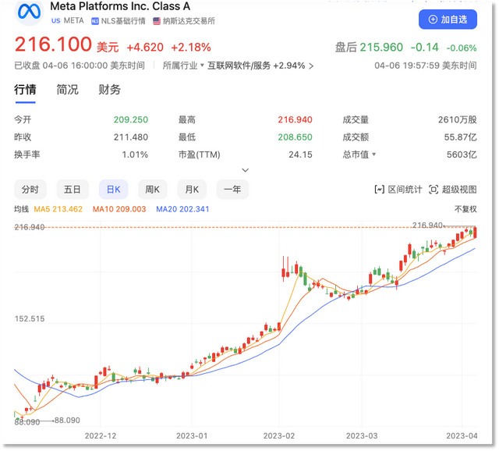Open 区间统计 range statistics tool
The height and width of the screenshot is (451, 499).
point(398,189)
